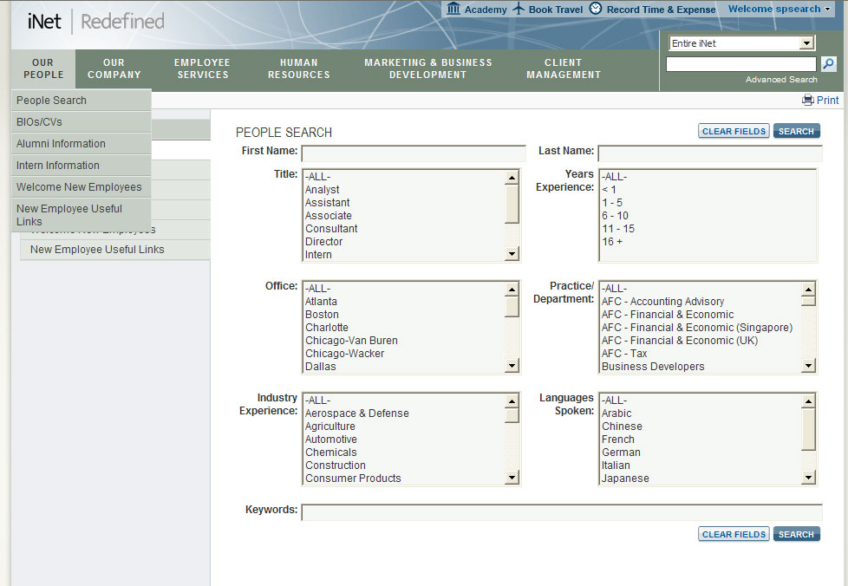The height and width of the screenshot is (586, 848).
Task: Select the CLIENT MANAGEMENT tab
Action: pos(564,68)
